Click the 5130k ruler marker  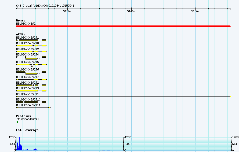(67, 12)
